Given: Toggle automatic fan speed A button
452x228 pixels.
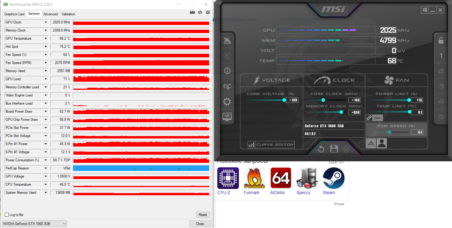Looking at the screenshot, I should (x=371, y=143).
